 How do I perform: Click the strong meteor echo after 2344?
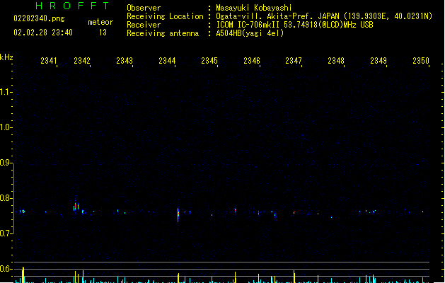(x=178, y=215)
